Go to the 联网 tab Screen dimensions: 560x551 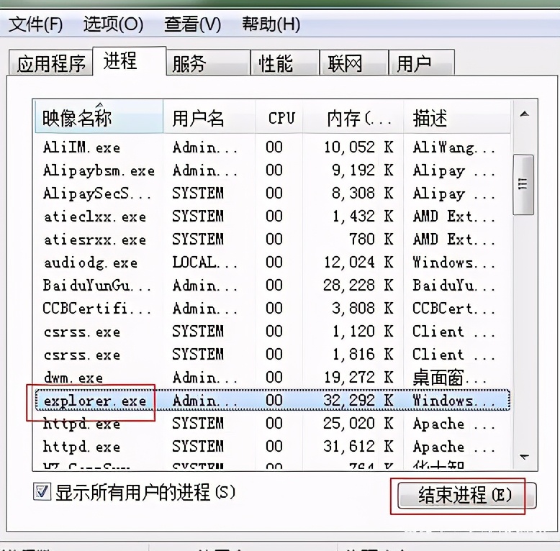point(353,63)
